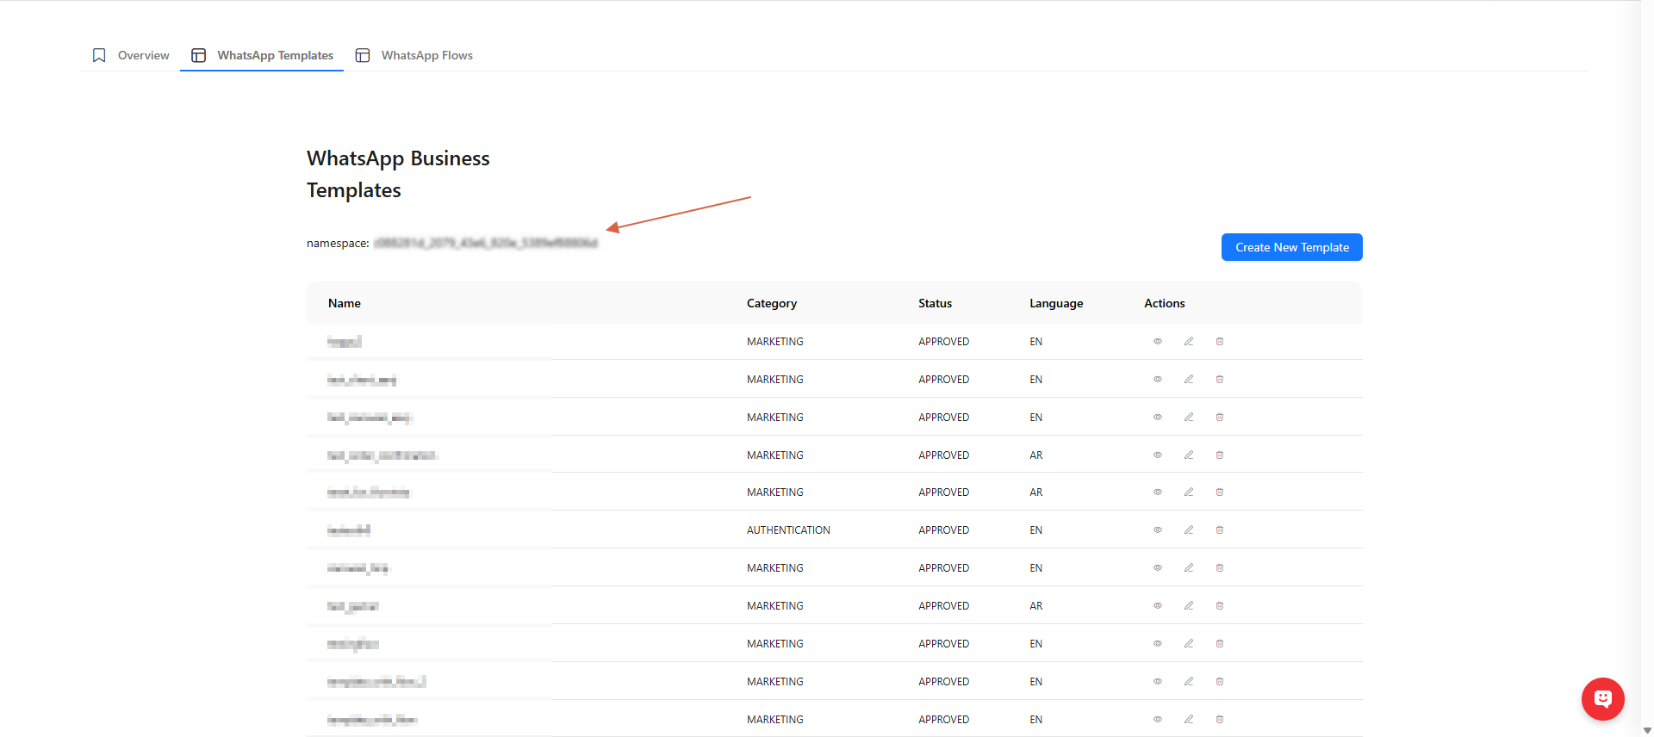
Task: Remove the second row template via trash icon
Action: click(x=1220, y=380)
